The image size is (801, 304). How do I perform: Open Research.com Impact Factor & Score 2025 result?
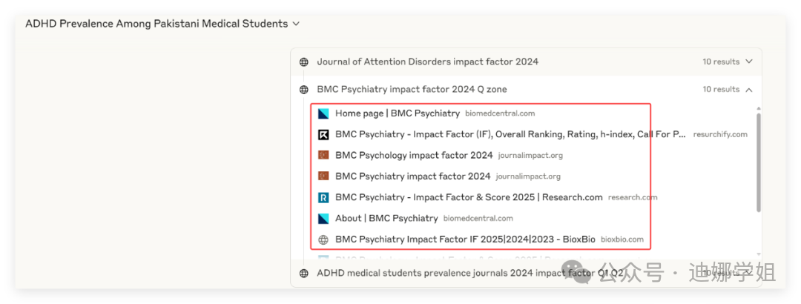pyautogui.click(x=469, y=197)
